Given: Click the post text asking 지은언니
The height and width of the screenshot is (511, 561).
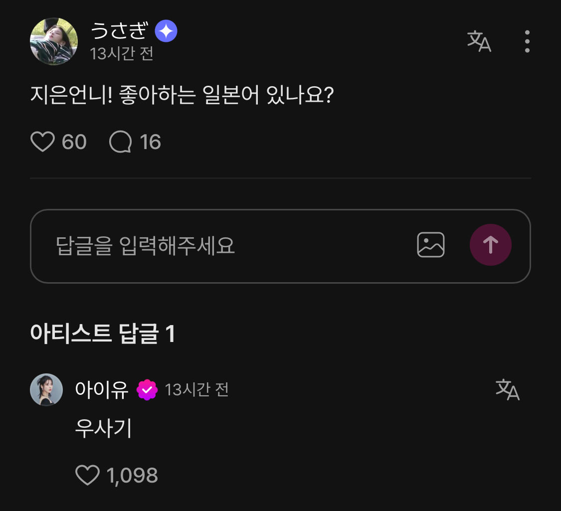Looking at the screenshot, I should 182,96.
